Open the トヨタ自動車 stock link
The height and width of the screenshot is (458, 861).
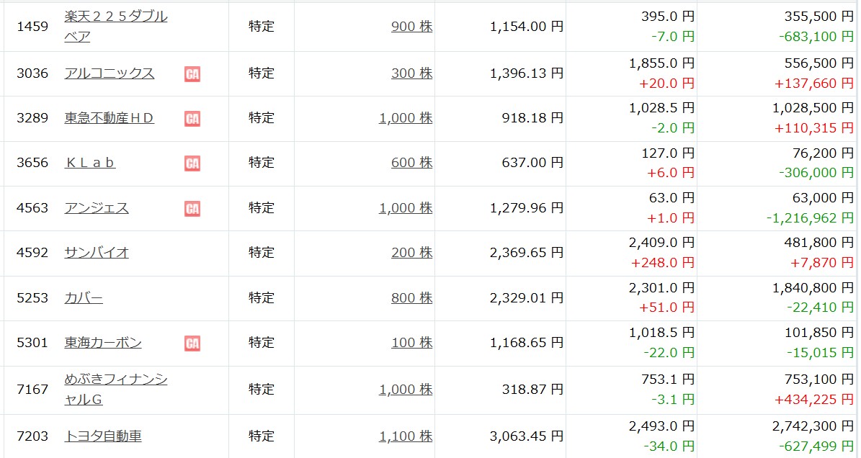pos(103,436)
